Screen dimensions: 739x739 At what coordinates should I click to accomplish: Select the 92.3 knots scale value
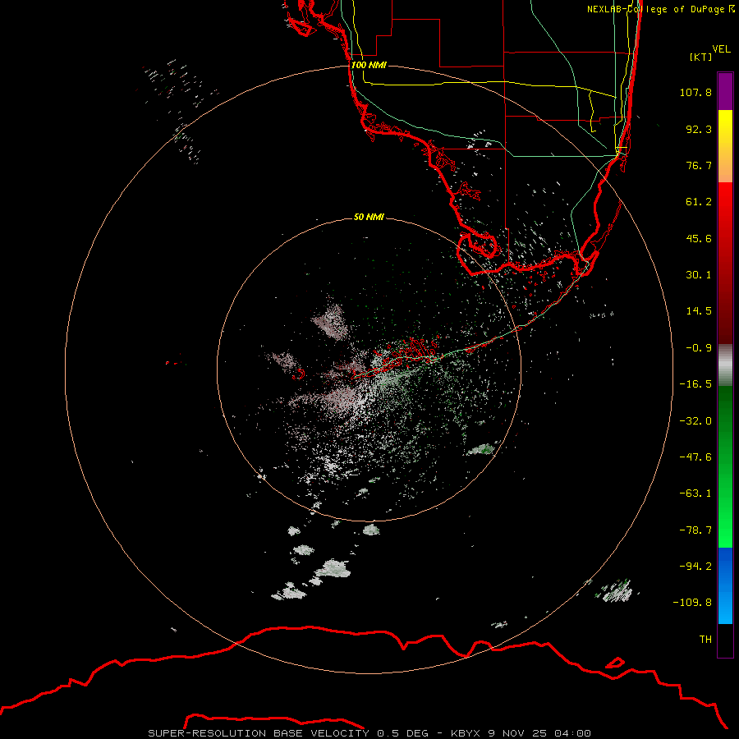[699, 129]
